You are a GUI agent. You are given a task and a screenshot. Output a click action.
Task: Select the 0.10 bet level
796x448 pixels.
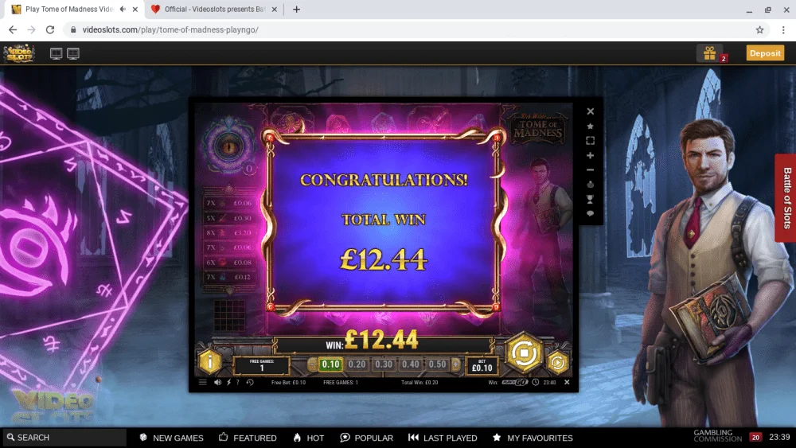point(330,364)
